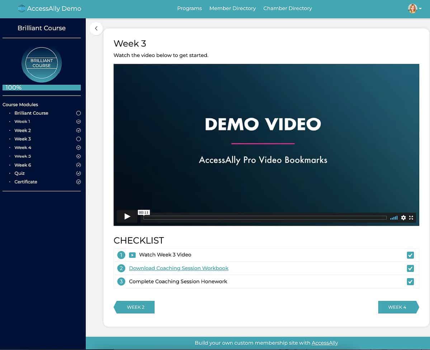Mark the Week 3 module circle as complete
430x350 pixels.
pos(79,139)
